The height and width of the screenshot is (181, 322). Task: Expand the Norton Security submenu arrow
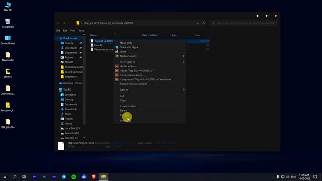pyautogui.click(x=183, y=56)
